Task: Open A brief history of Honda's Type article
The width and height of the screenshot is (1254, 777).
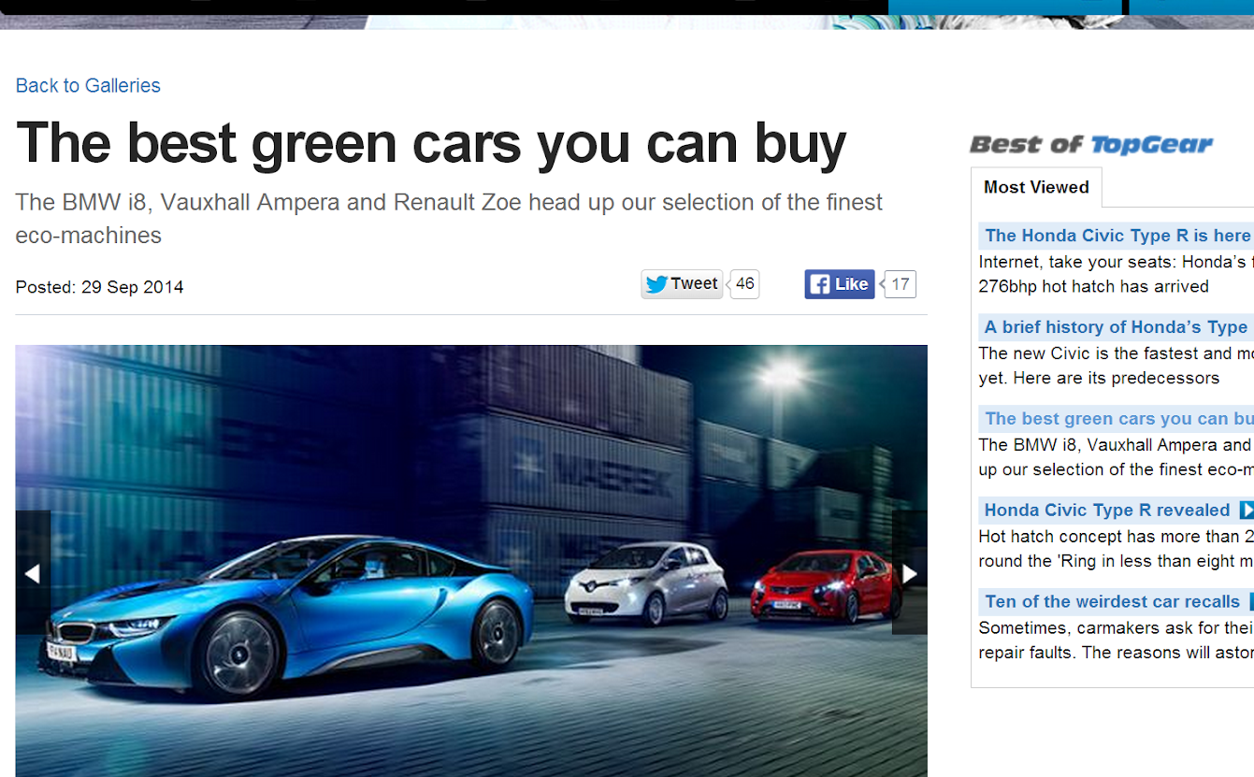Action: click(1116, 327)
